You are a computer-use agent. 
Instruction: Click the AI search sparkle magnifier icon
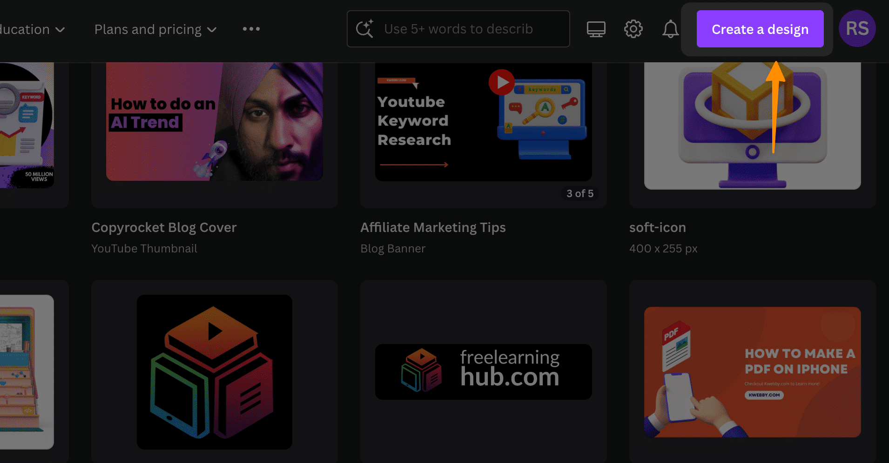(x=364, y=29)
